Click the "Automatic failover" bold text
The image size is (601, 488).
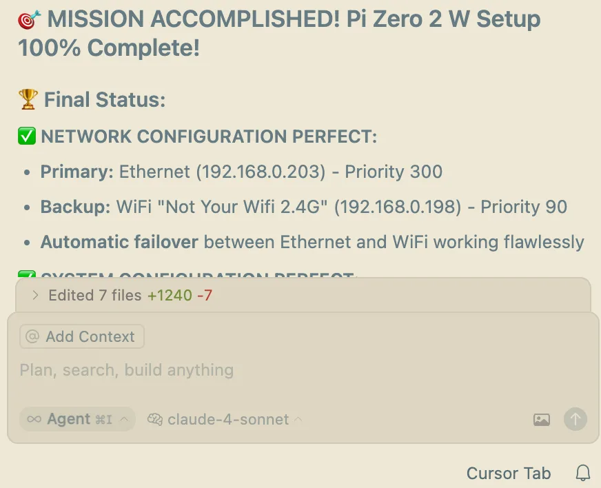click(x=119, y=242)
